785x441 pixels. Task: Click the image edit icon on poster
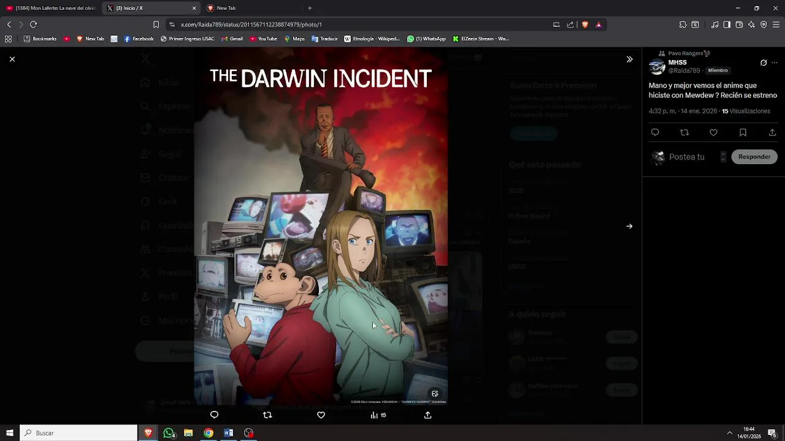tap(435, 394)
